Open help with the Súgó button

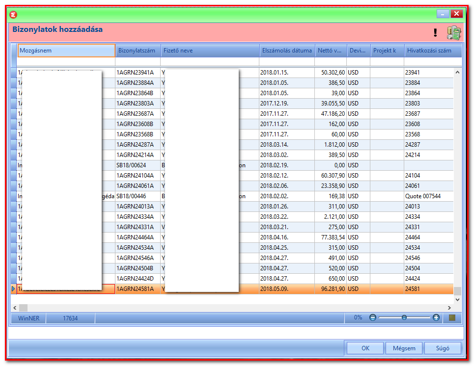tap(443, 348)
